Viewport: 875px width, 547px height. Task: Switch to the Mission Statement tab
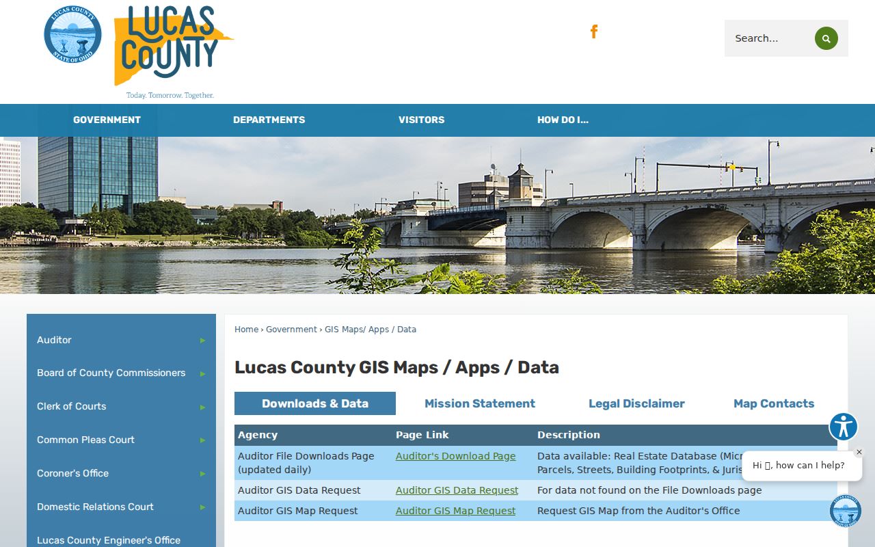[480, 403]
